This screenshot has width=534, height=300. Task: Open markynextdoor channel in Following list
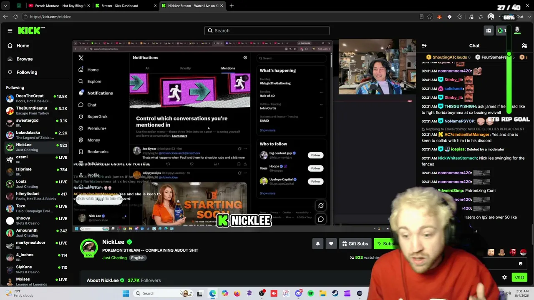pyautogui.click(x=36, y=245)
